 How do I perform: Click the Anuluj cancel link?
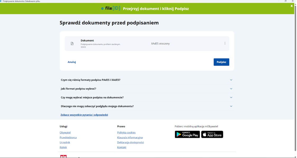click(x=72, y=62)
